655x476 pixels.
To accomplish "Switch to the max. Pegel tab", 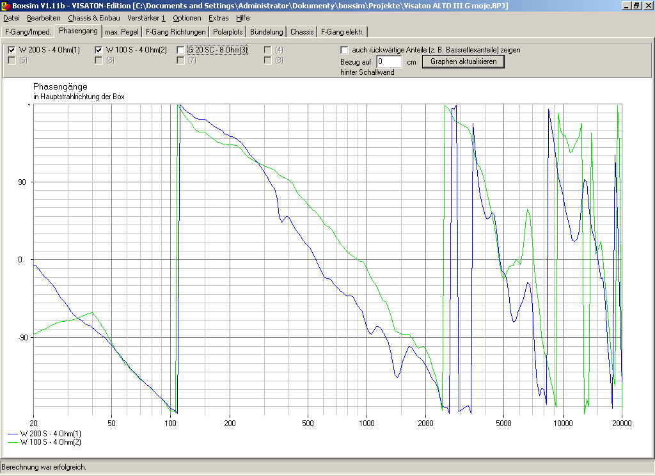I will (122, 32).
